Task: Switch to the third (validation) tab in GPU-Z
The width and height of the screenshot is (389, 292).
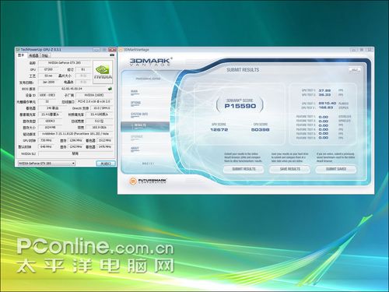Action: pos(45,55)
